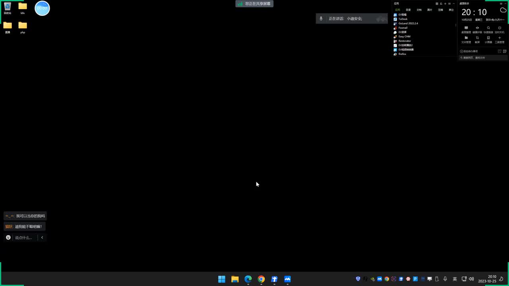This screenshot has height=286, width=509.
Task: Click the chat message 我可以当你的狗吗
Action: pyautogui.click(x=25, y=216)
